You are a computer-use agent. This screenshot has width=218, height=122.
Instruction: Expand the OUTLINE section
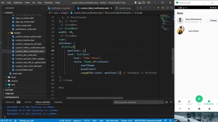pyautogui.click(x=9, y=90)
